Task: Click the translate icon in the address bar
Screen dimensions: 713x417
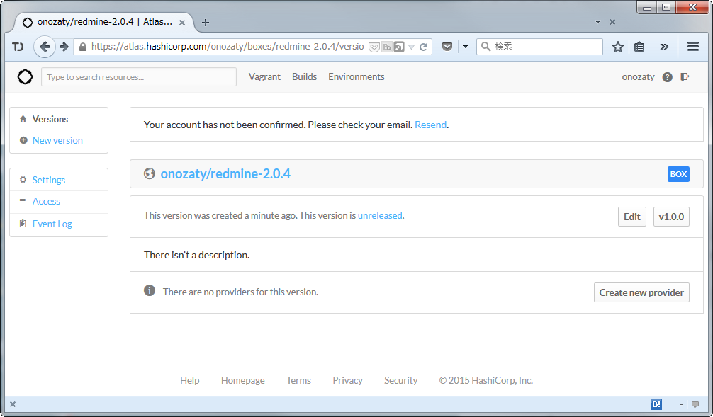Action: (x=387, y=47)
